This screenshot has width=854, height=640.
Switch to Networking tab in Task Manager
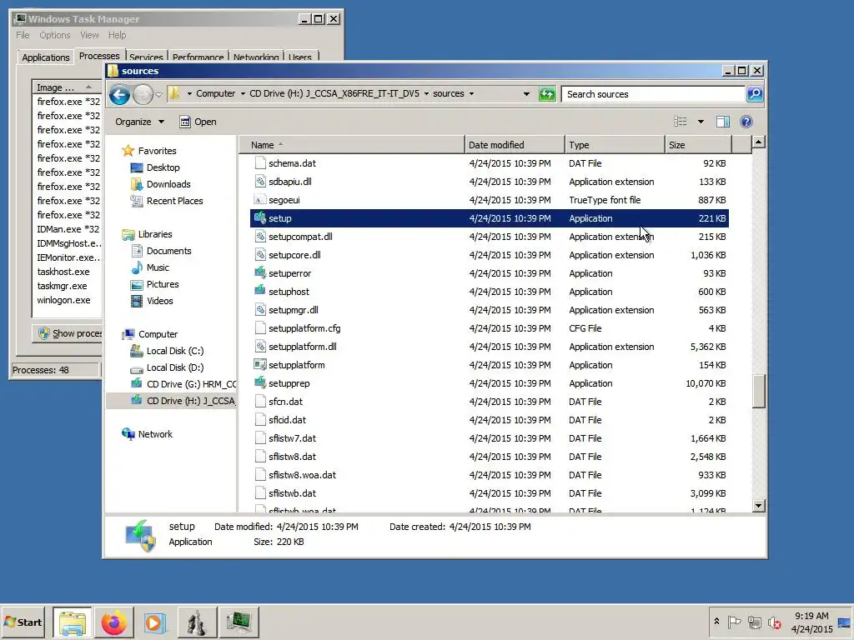256,57
